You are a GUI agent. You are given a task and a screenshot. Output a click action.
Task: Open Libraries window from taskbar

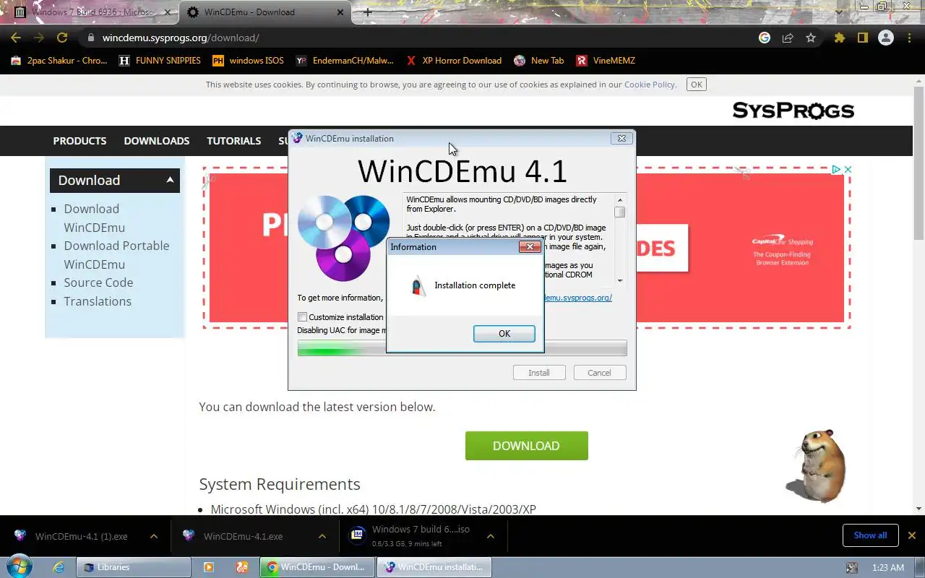click(x=134, y=567)
